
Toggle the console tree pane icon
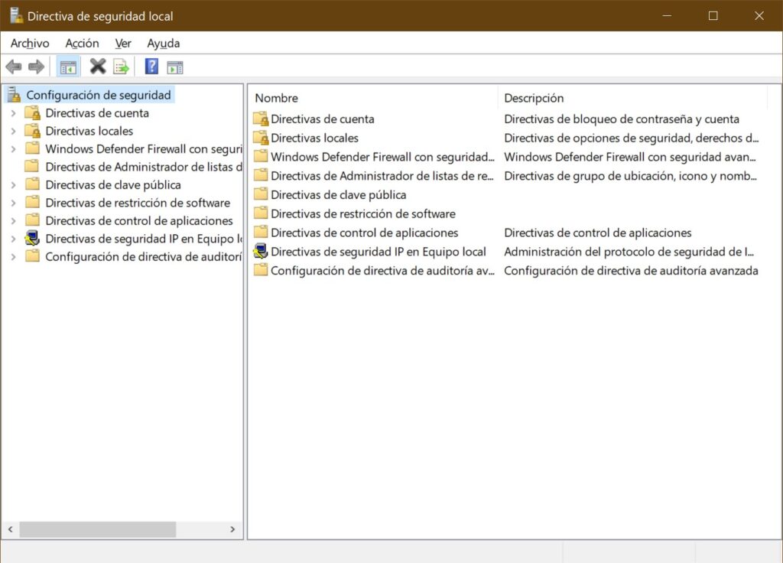(67, 67)
